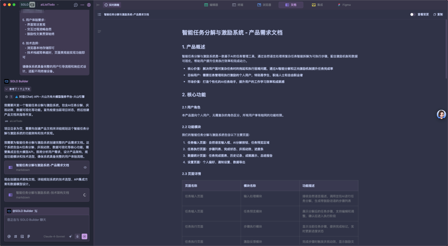Click the 2.2 功能模块 subheading
This screenshot has height=246, width=448.
[x=191, y=127]
